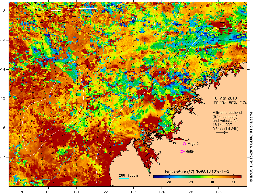Image resolution: width=253 pixels, height=195 pixels.
Task: Click the 29 value on temperature scale
Action: click(191, 182)
